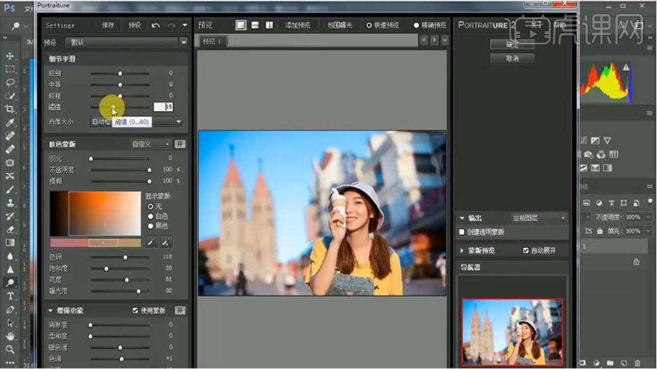
Task: Pick the Hand tool
Action: (x=11, y=336)
